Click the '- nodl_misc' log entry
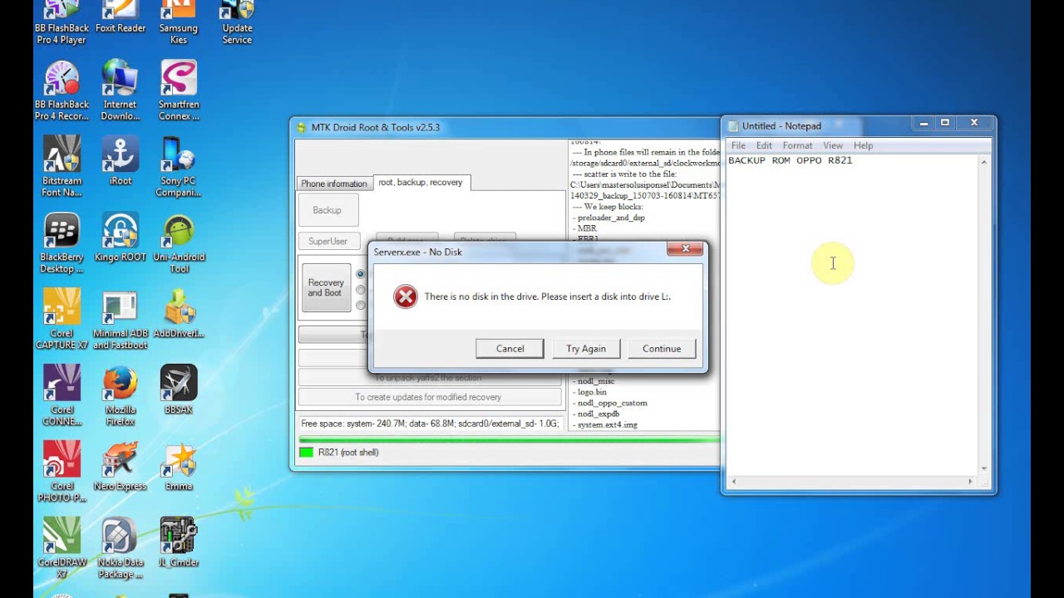The image size is (1064, 598). coord(594,381)
